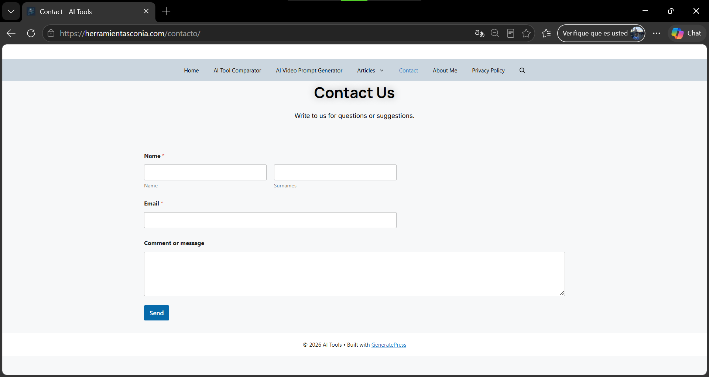Open the site search magnifier icon
This screenshot has width=709, height=377.
coord(522,70)
